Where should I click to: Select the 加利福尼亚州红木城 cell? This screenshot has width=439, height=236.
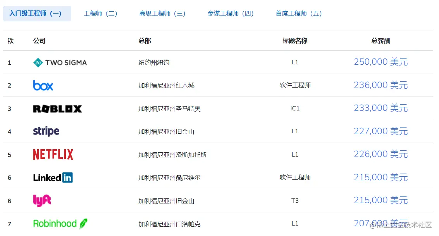(166, 85)
